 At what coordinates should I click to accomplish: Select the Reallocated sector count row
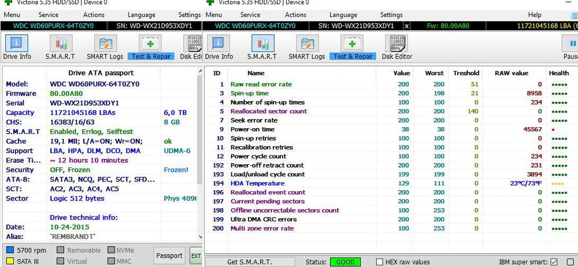point(390,111)
